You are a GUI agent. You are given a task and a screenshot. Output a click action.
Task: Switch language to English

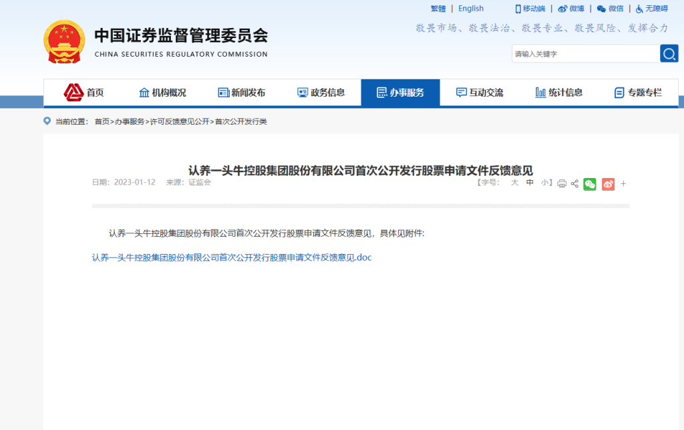(x=471, y=8)
